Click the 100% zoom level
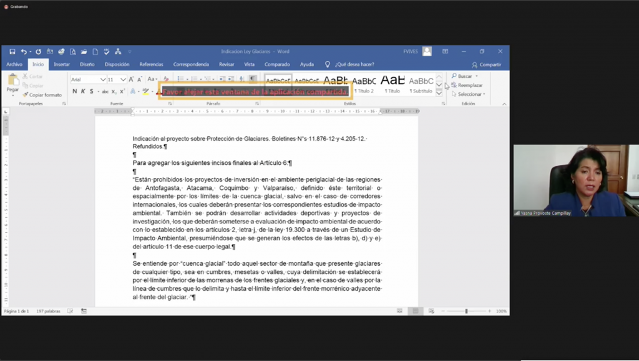This screenshot has height=361, width=639. click(x=501, y=311)
